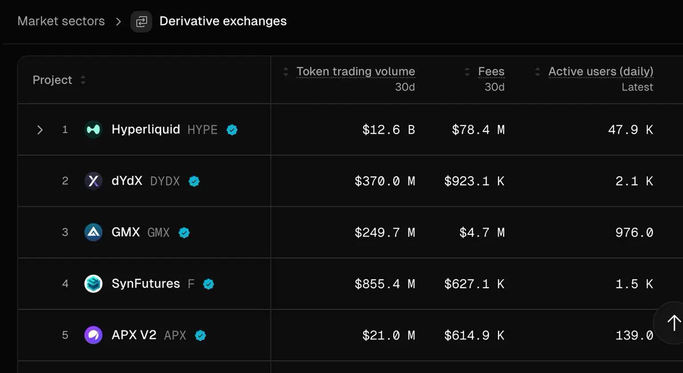The height and width of the screenshot is (373, 683).
Task: Sort table by Project column
Action: point(83,80)
